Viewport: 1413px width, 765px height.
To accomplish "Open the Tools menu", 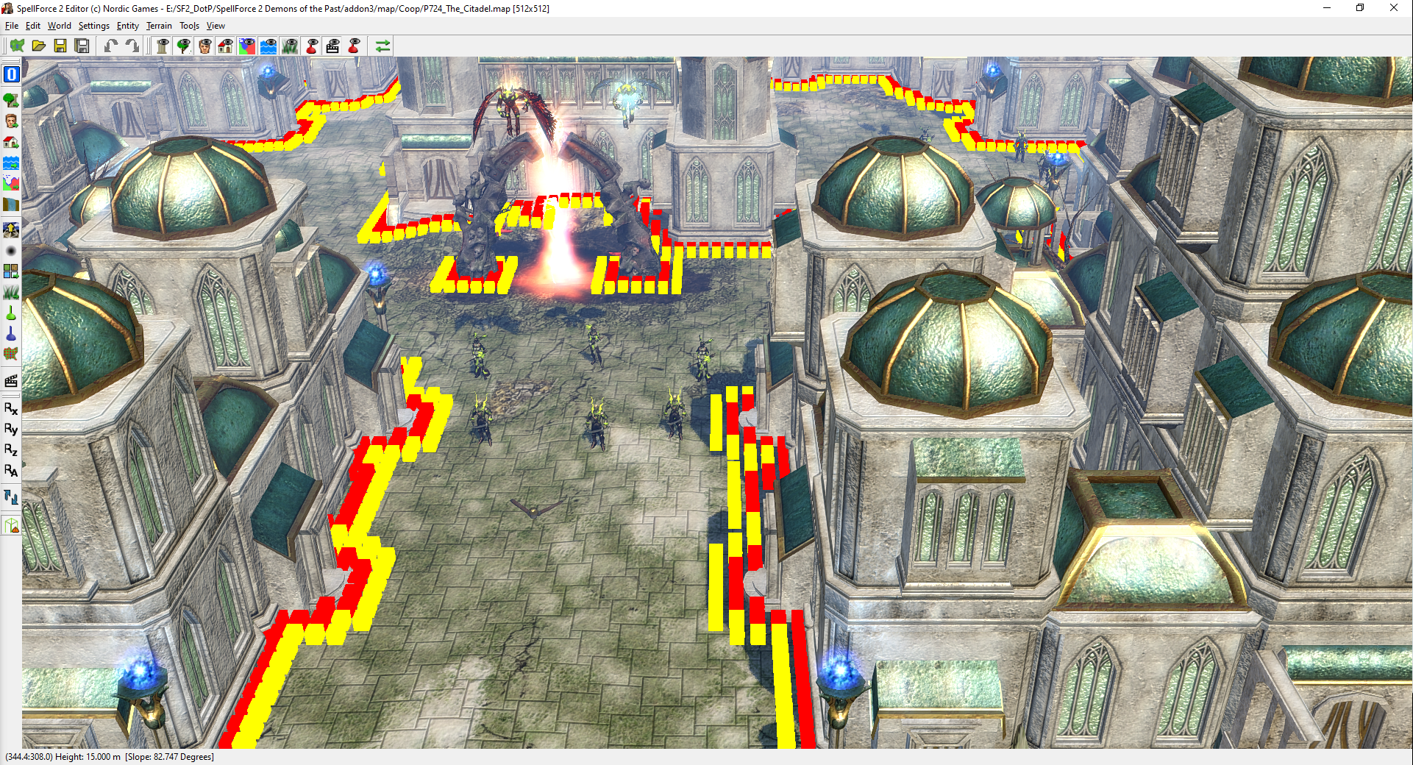I will [x=190, y=26].
